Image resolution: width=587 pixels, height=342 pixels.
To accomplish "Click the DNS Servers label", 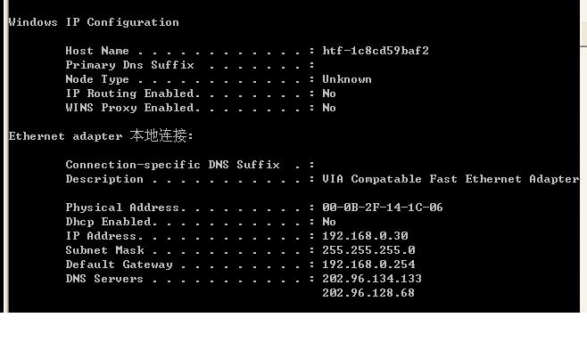I will click(104, 279).
